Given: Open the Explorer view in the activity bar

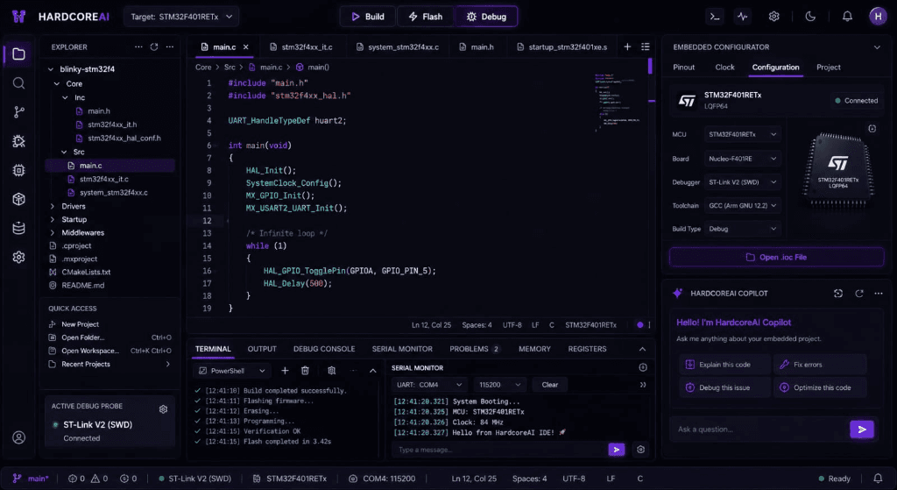Looking at the screenshot, I should [x=19, y=53].
